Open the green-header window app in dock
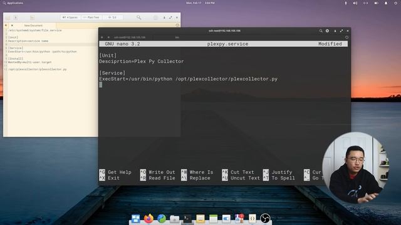This screenshot has width=401, height=225. pyautogui.click(x=213, y=219)
